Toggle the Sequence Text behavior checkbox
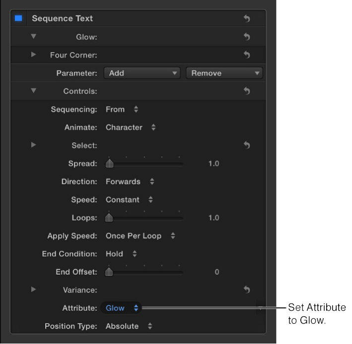352x344 pixels. point(18,19)
